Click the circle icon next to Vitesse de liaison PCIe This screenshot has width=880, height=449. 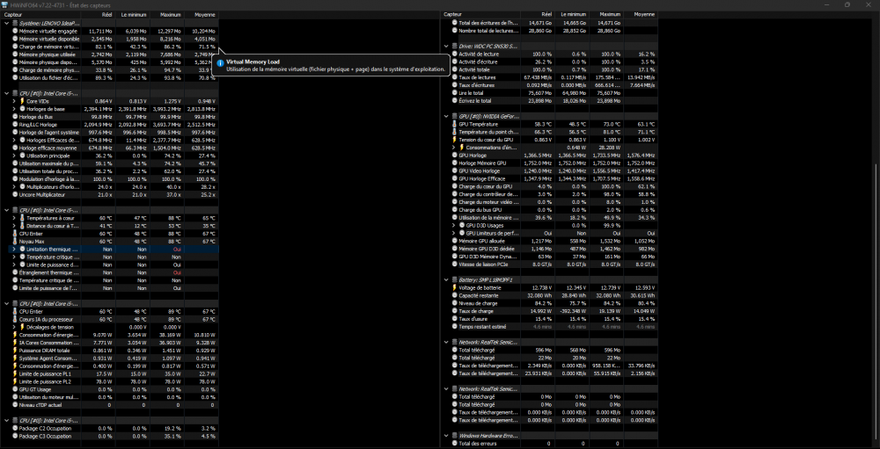[x=455, y=264]
